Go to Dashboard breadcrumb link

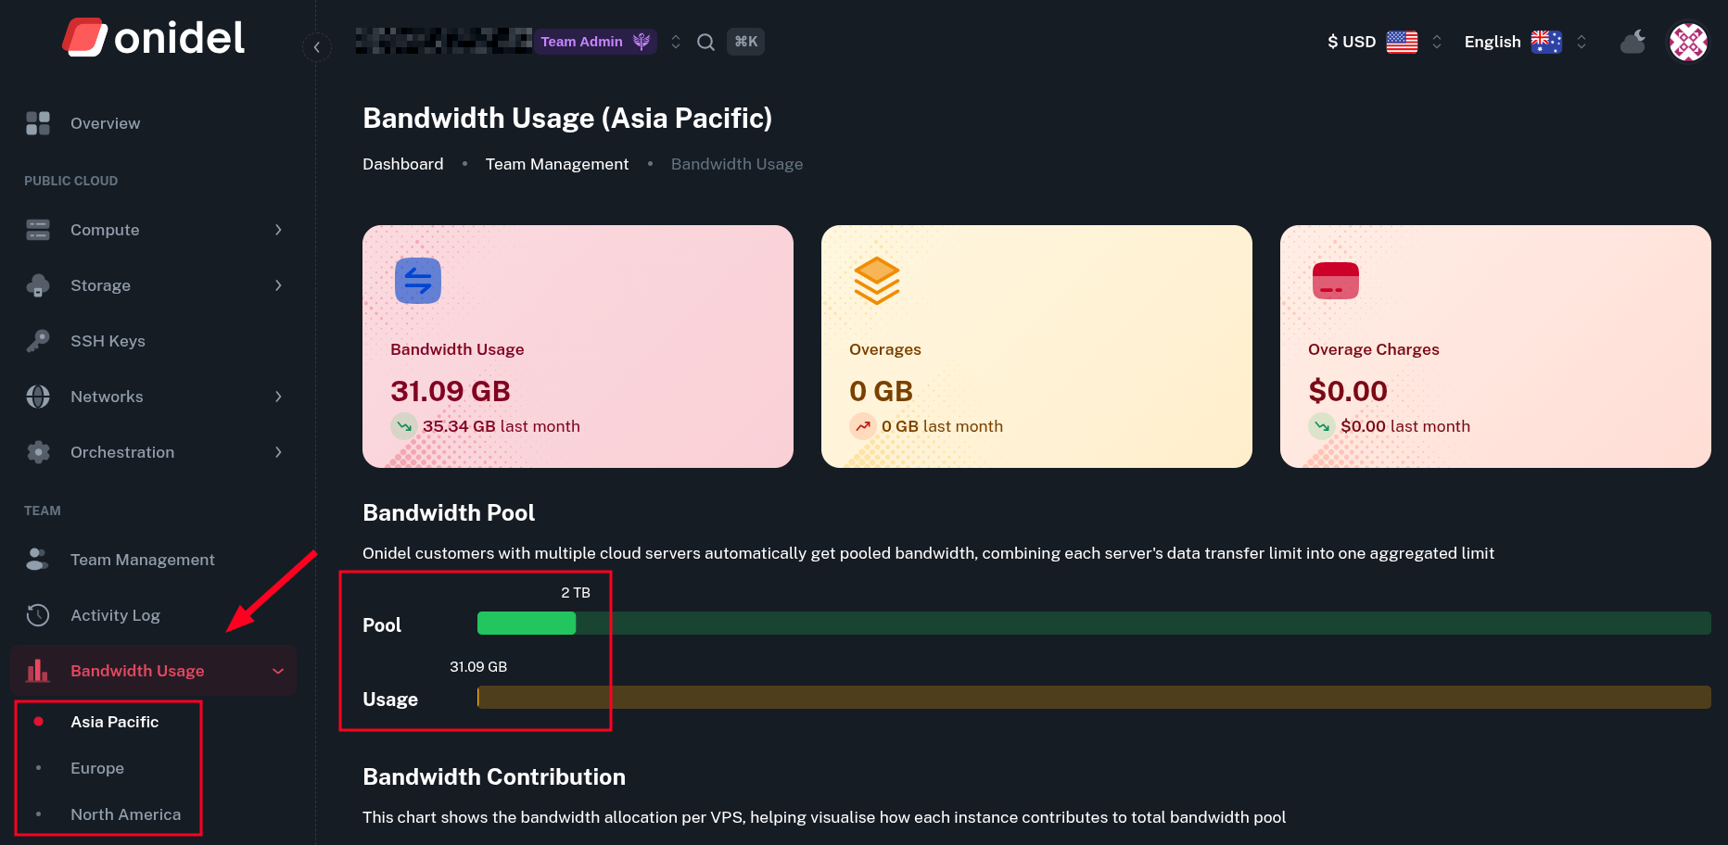point(402,164)
